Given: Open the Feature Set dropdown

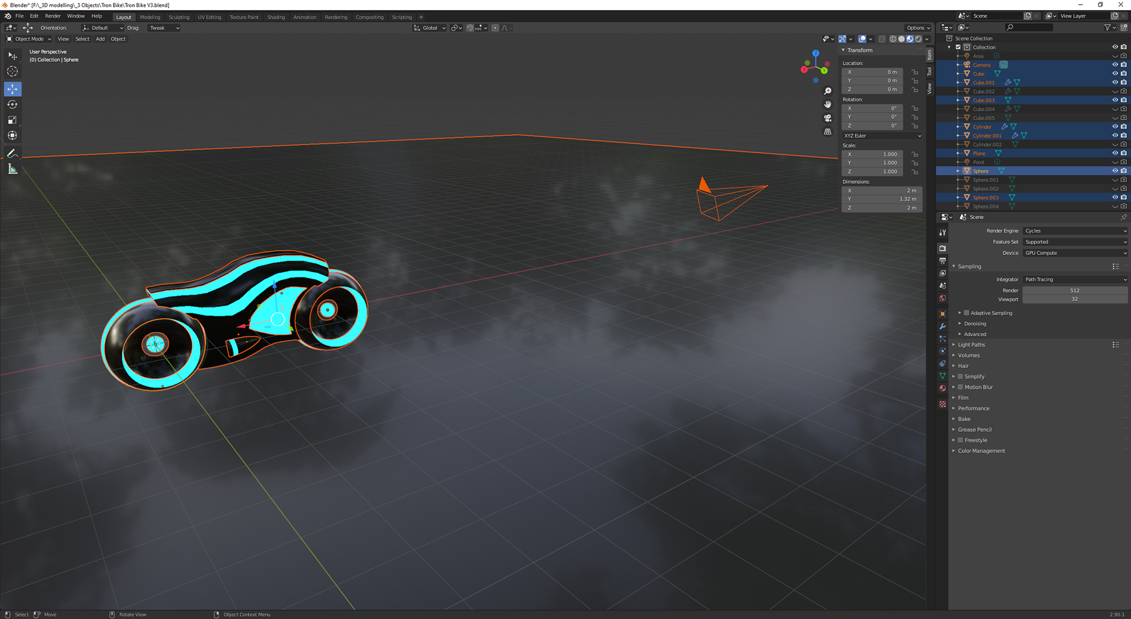Looking at the screenshot, I should [x=1075, y=242].
